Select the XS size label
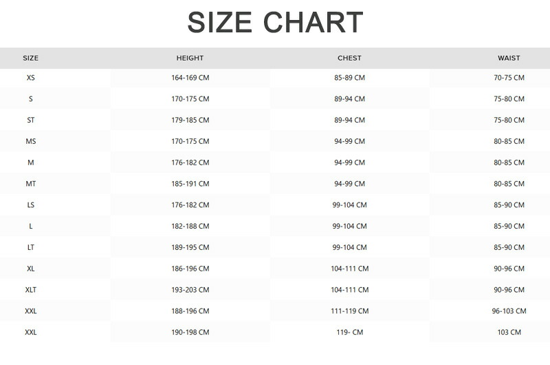The image size is (550, 365). tap(30, 78)
